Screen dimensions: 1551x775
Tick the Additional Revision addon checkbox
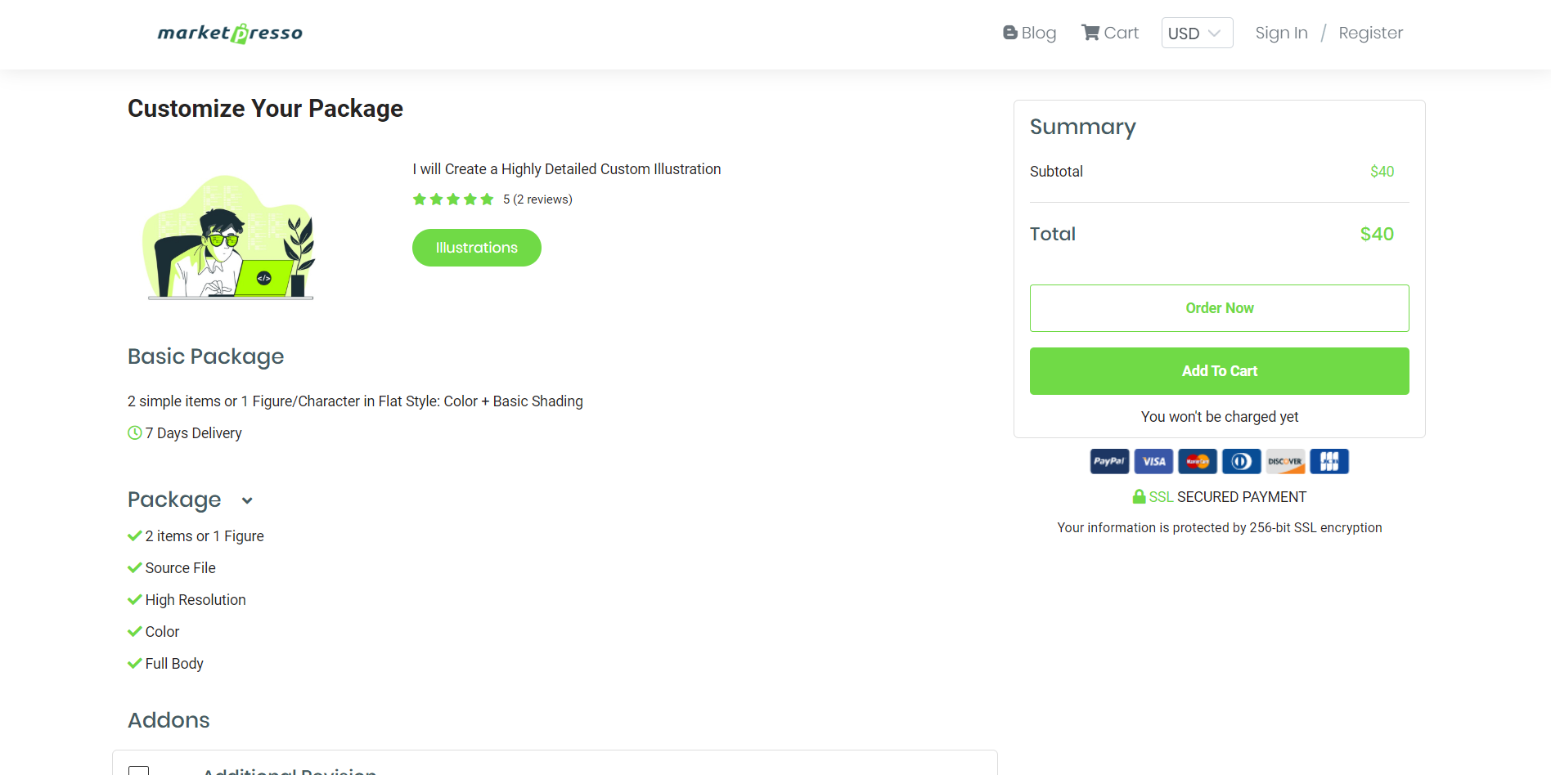point(139,770)
